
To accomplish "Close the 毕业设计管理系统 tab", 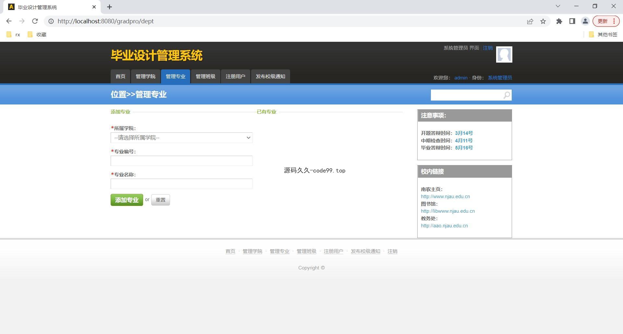I will pos(94,7).
